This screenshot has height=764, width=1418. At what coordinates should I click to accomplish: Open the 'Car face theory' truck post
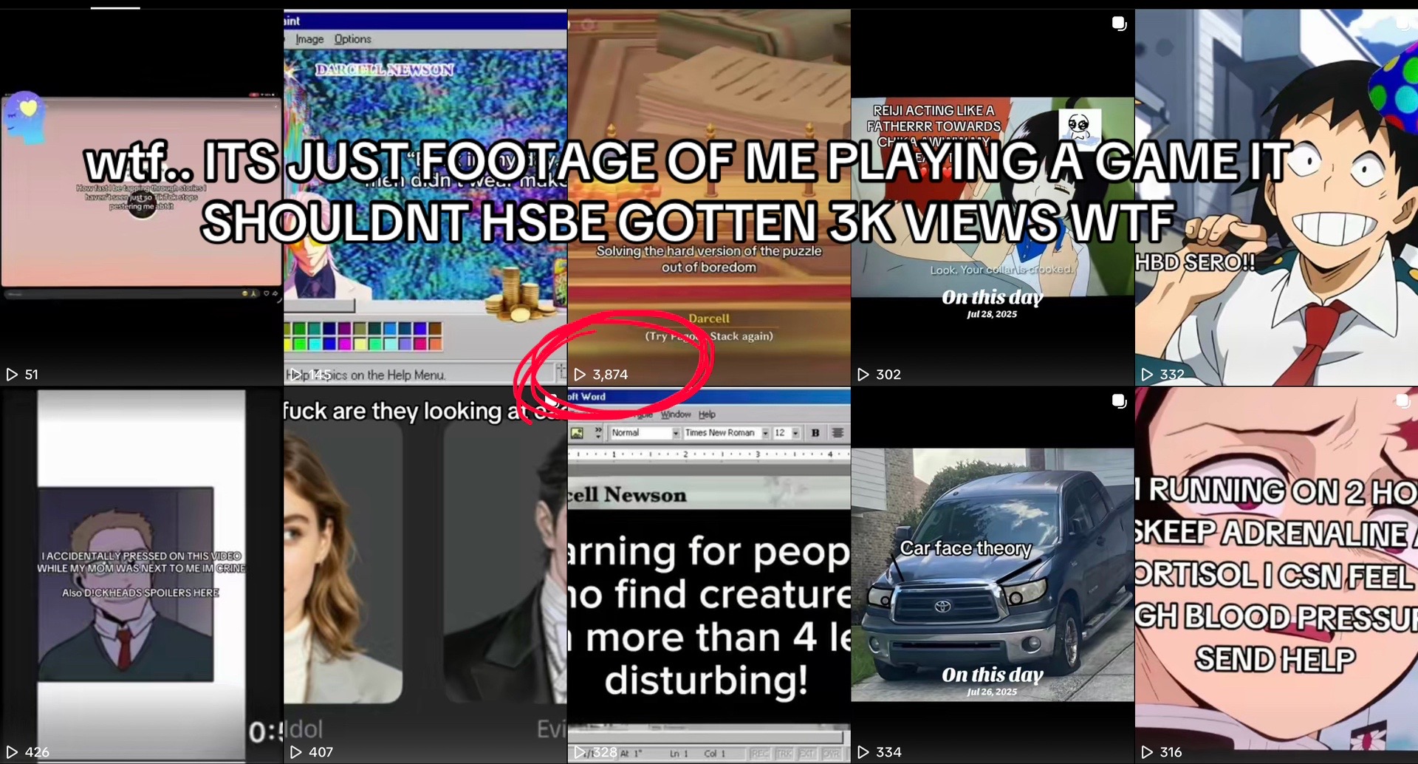click(x=993, y=576)
